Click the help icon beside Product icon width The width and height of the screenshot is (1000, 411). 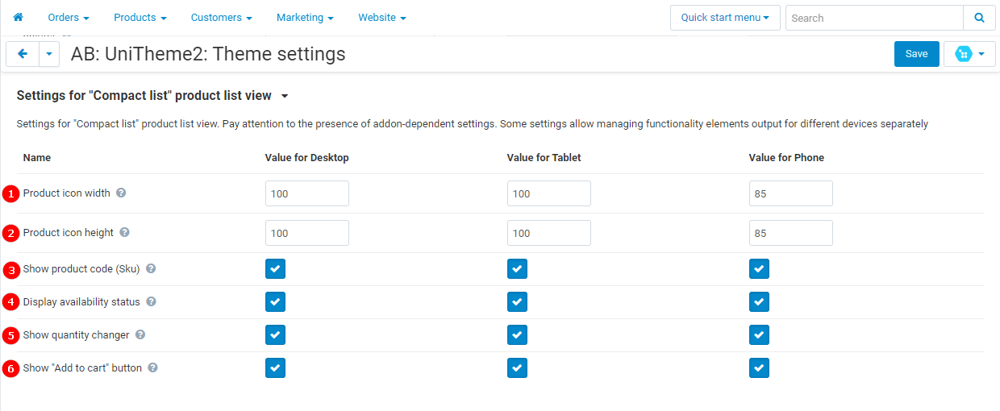pos(121,193)
